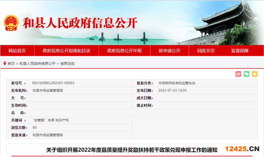Click the red location pin icon
The height and width of the screenshot is (157, 264).
point(5,63)
